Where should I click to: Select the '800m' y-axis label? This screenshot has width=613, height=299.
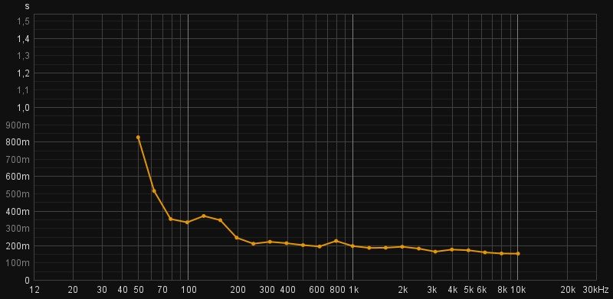(x=18, y=142)
